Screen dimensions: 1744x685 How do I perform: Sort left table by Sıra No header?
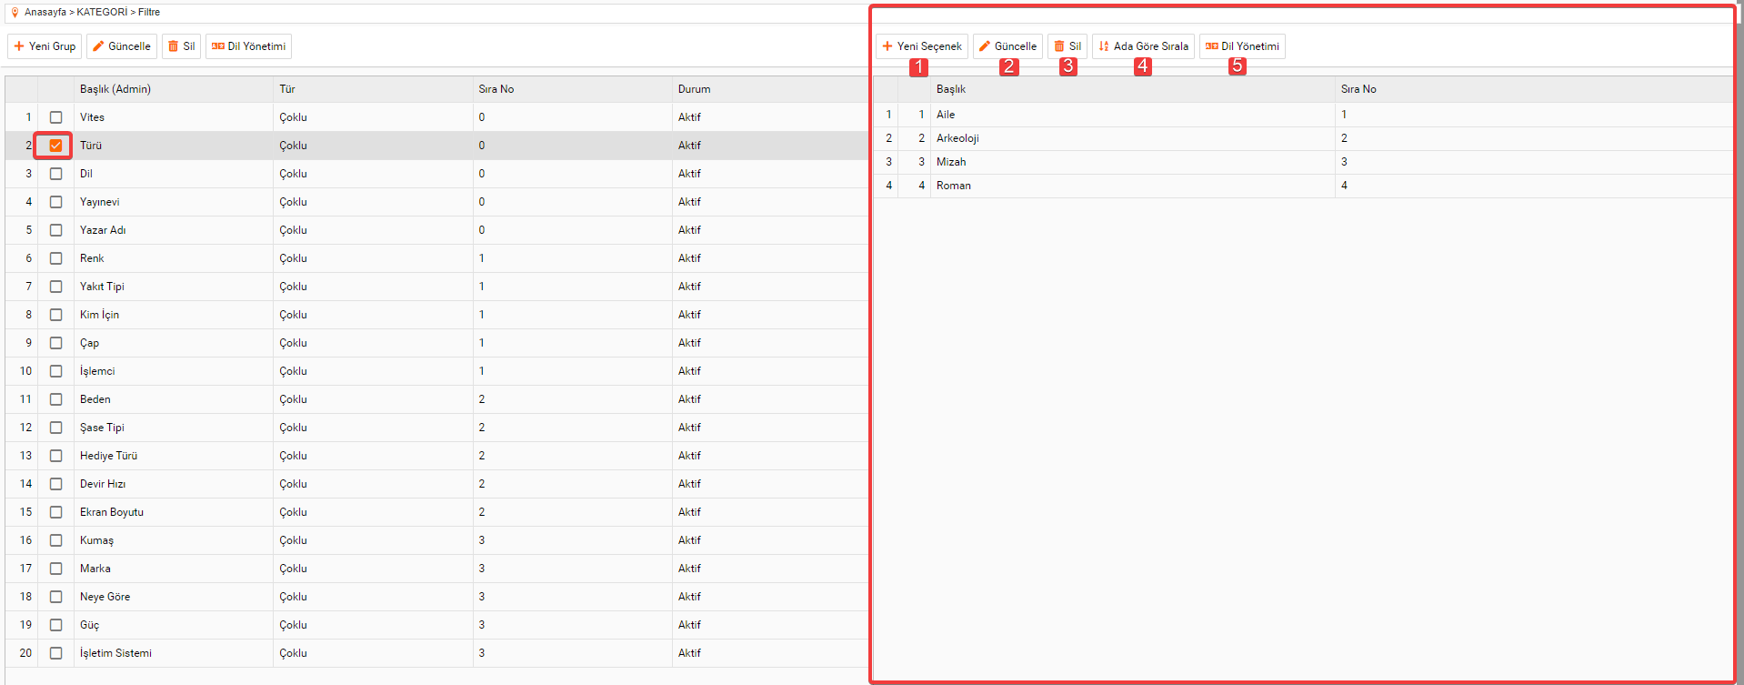[x=496, y=89]
